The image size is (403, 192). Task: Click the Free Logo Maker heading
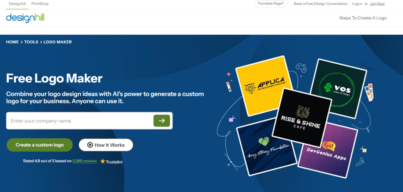pyautogui.click(x=54, y=78)
